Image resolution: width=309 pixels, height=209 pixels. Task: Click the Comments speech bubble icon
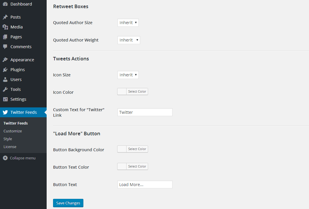pos(5,47)
